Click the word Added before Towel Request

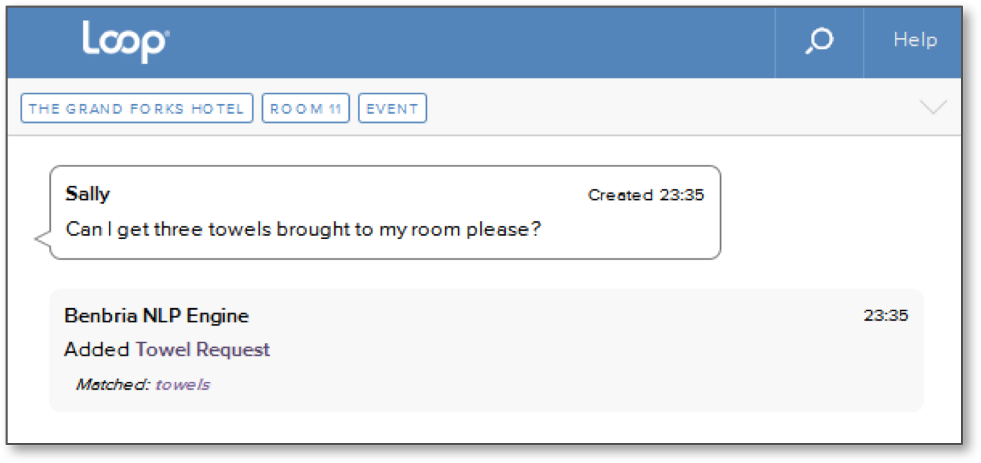pos(96,349)
